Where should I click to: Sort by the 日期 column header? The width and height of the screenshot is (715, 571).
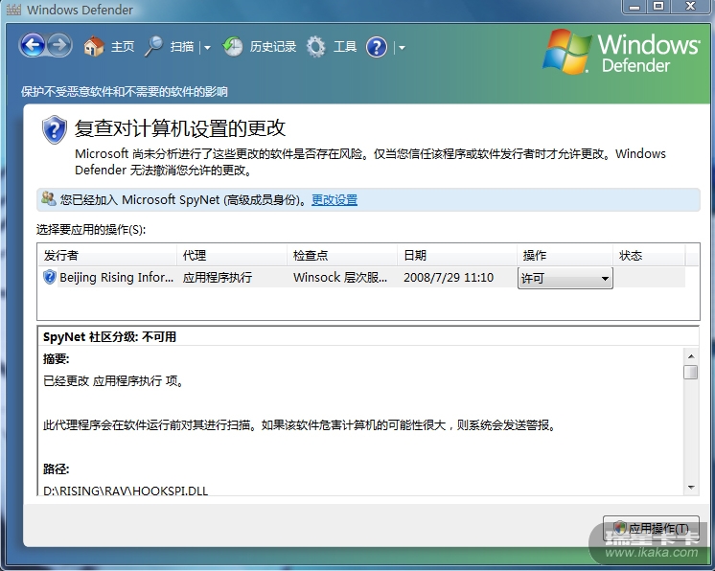click(x=457, y=255)
